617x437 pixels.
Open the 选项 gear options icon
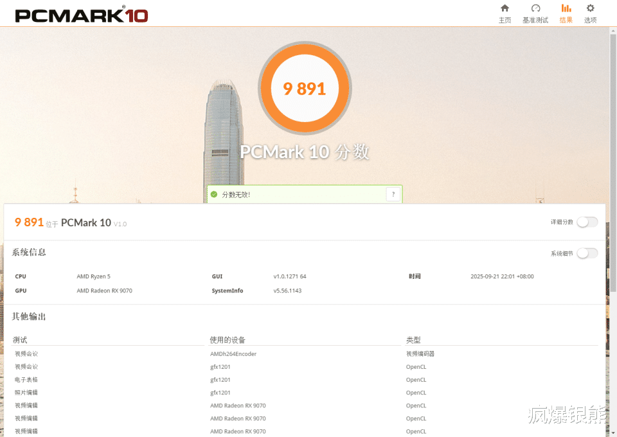coord(590,8)
